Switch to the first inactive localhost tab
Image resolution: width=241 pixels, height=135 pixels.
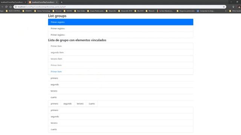12,2
